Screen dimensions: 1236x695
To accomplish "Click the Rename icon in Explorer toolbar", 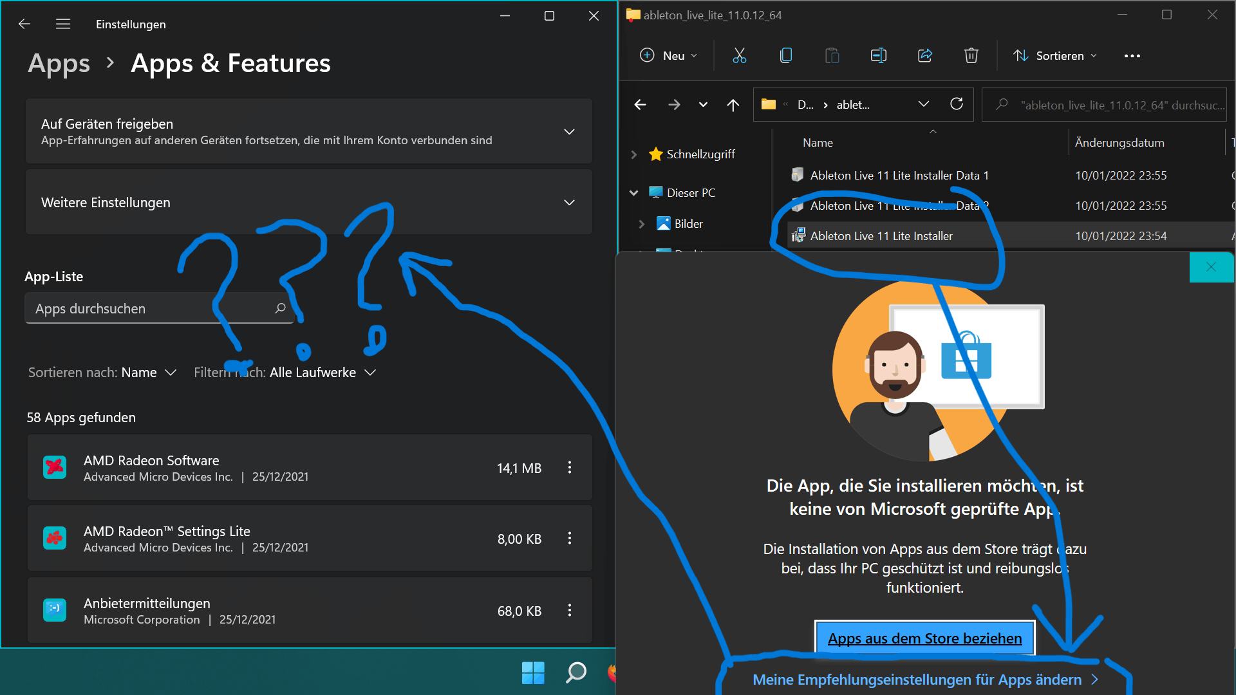I will click(878, 56).
